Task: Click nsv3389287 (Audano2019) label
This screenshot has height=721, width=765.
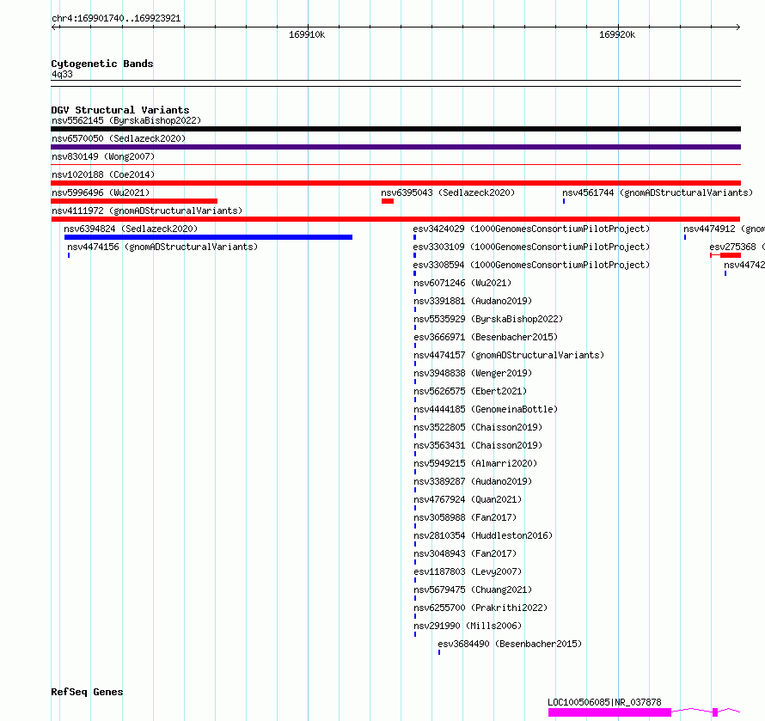Action: [473, 481]
